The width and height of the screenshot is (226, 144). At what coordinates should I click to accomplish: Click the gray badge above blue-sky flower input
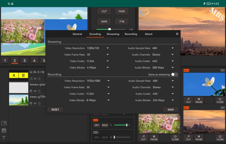[222, 70]
